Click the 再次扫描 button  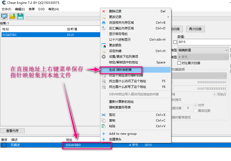pyautogui.click(x=195, y=29)
